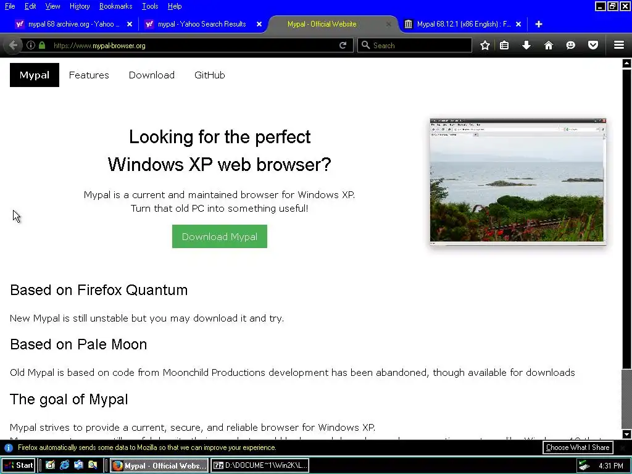
Task: Click the first quick launch icon next to Start
Action: (50, 465)
